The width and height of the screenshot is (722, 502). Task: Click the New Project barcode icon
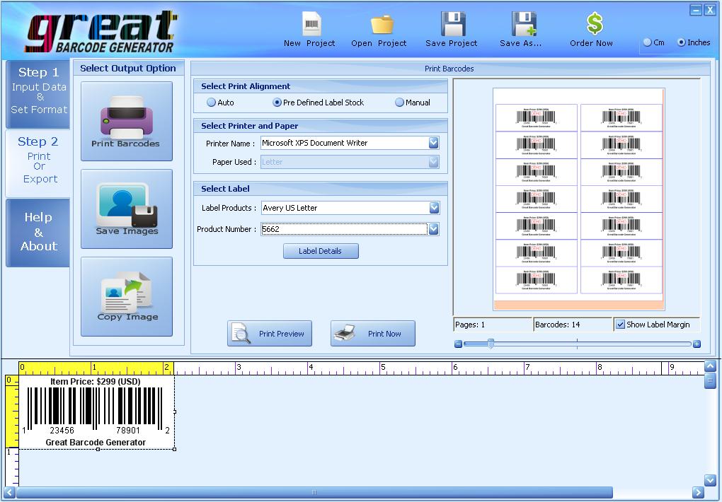click(x=311, y=25)
